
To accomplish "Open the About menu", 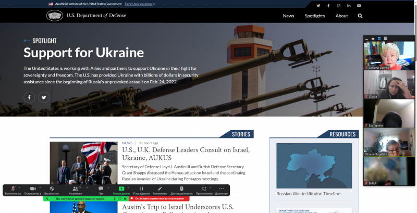I will (341, 16).
